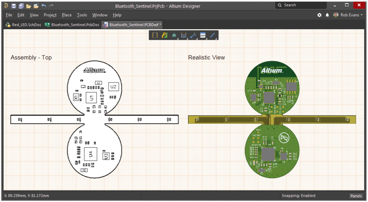Click into the Search field

[301, 5]
